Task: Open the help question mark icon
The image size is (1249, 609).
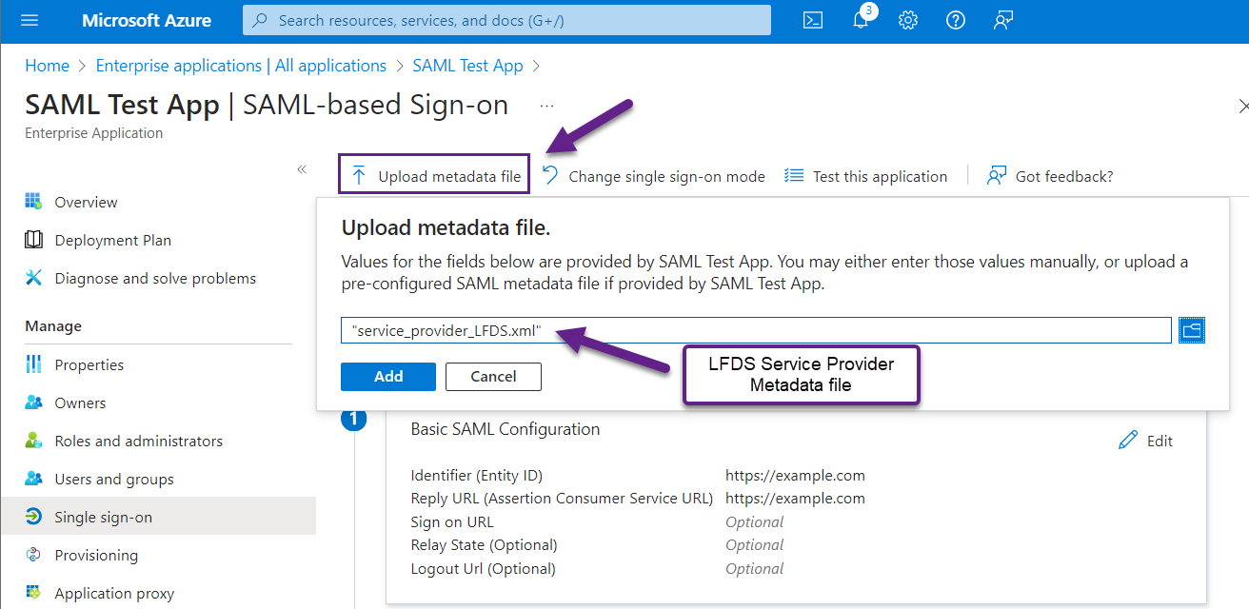Action: pos(956,20)
